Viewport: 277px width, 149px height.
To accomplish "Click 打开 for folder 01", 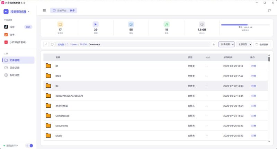I will 254,66.
